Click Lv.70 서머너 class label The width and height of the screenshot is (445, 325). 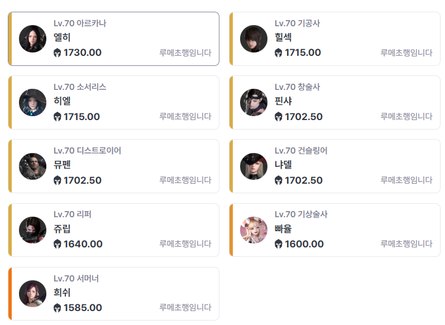[x=76, y=279]
